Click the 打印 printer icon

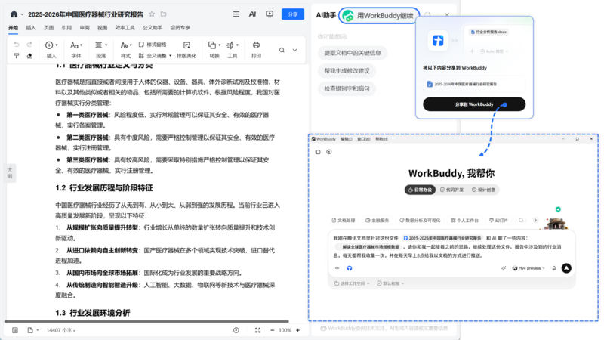tap(256, 45)
